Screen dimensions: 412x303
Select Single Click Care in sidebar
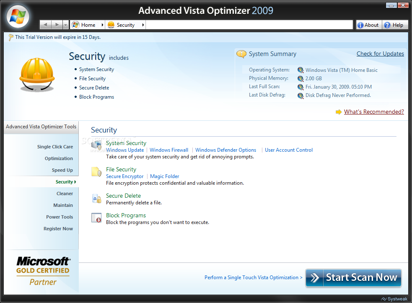(55, 147)
